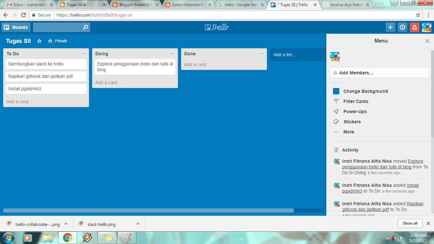Switch to Tugas 04-A tab
The height and width of the screenshot is (244, 434).
click(x=82, y=5)
